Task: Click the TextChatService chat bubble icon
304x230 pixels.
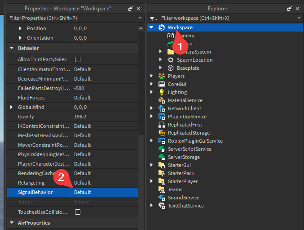Action: point(162,206)
